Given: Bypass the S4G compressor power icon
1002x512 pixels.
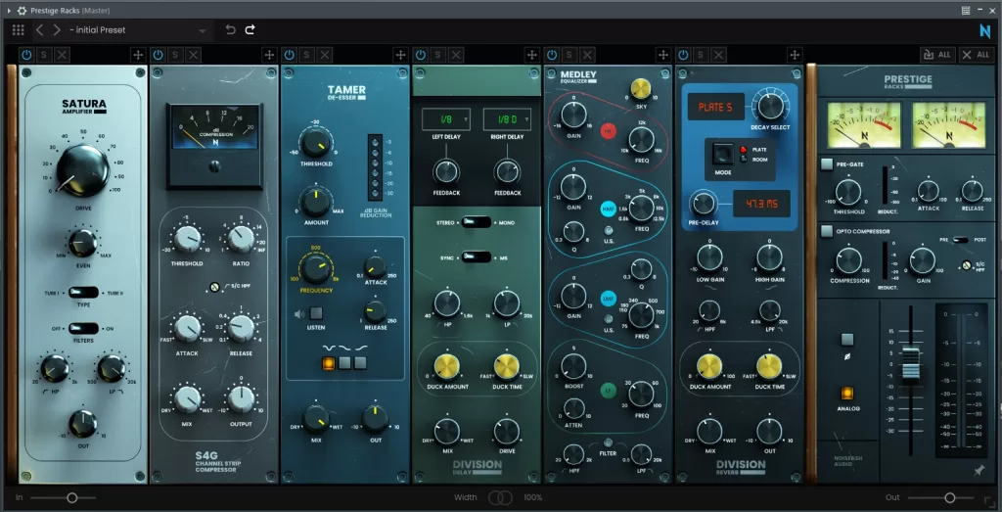Looking at the screenshot, I should (158, 55).
